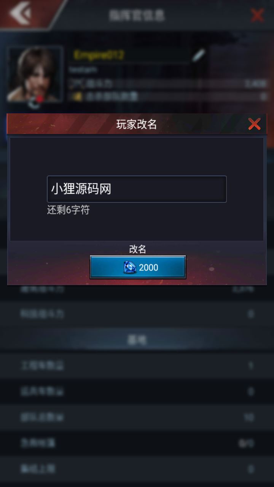Tap the first stat row under the section header
This screenshot has width=274, height=487.
tap(137, 366)
